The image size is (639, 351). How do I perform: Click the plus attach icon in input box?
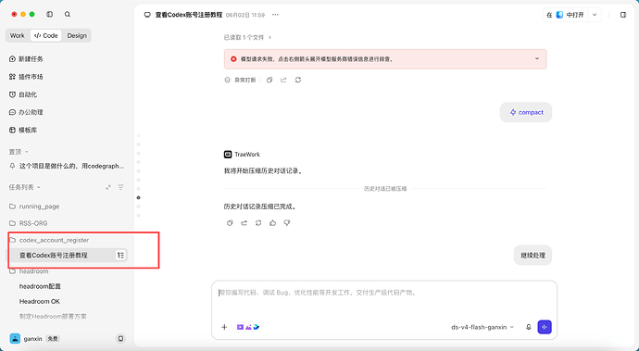click(x=224, y=327)
